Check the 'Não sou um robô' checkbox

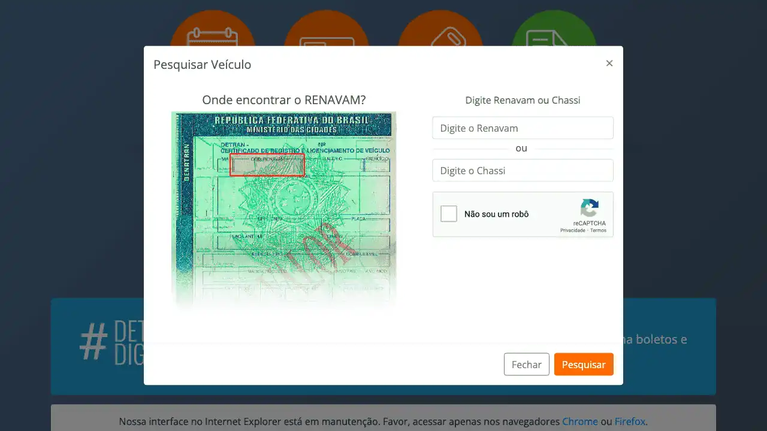point(449,214)
